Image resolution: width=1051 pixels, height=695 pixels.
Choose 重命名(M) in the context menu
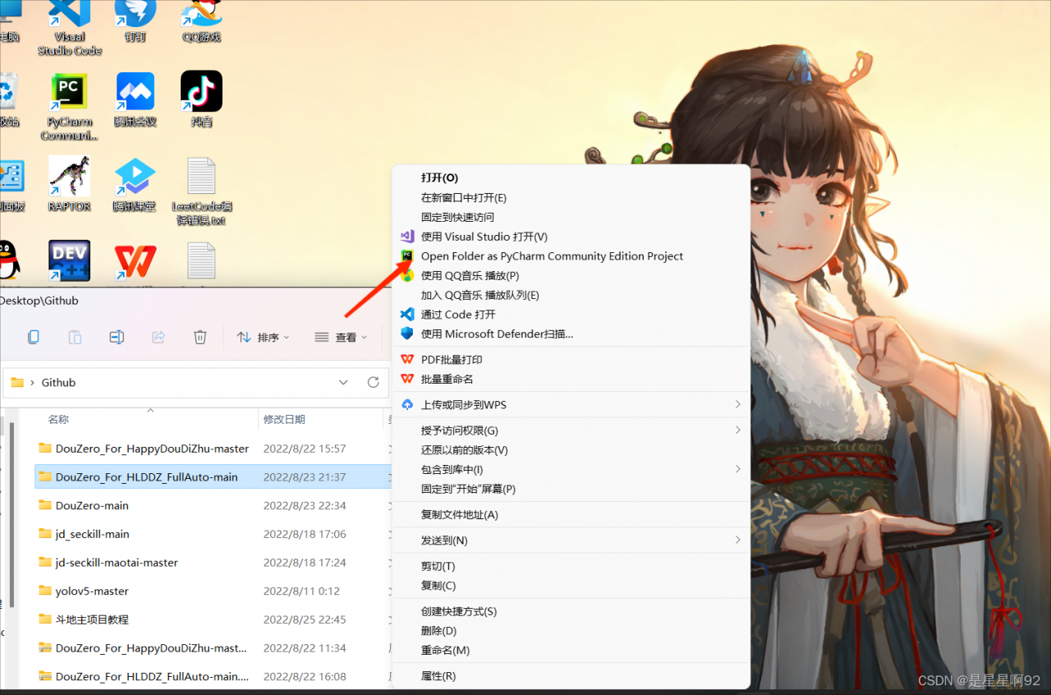click(x=445, y=651)
